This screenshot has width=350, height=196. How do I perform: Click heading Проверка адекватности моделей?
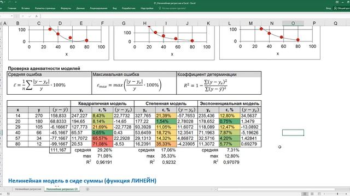pyautogui.click(x=44, y=69)
